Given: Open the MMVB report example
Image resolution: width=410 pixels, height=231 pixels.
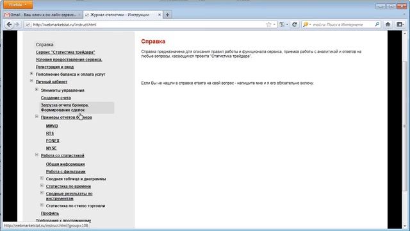Looking at the screenshot, I should coord(52,126).
